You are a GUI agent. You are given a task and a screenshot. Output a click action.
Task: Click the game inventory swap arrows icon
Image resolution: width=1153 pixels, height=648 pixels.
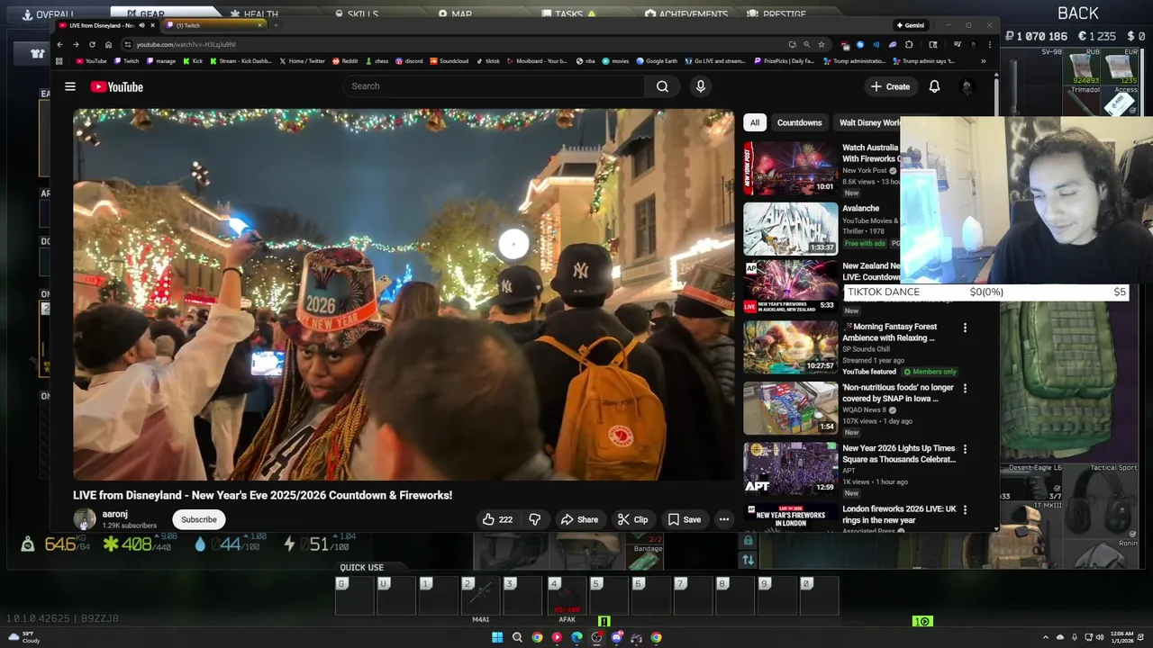748,560
